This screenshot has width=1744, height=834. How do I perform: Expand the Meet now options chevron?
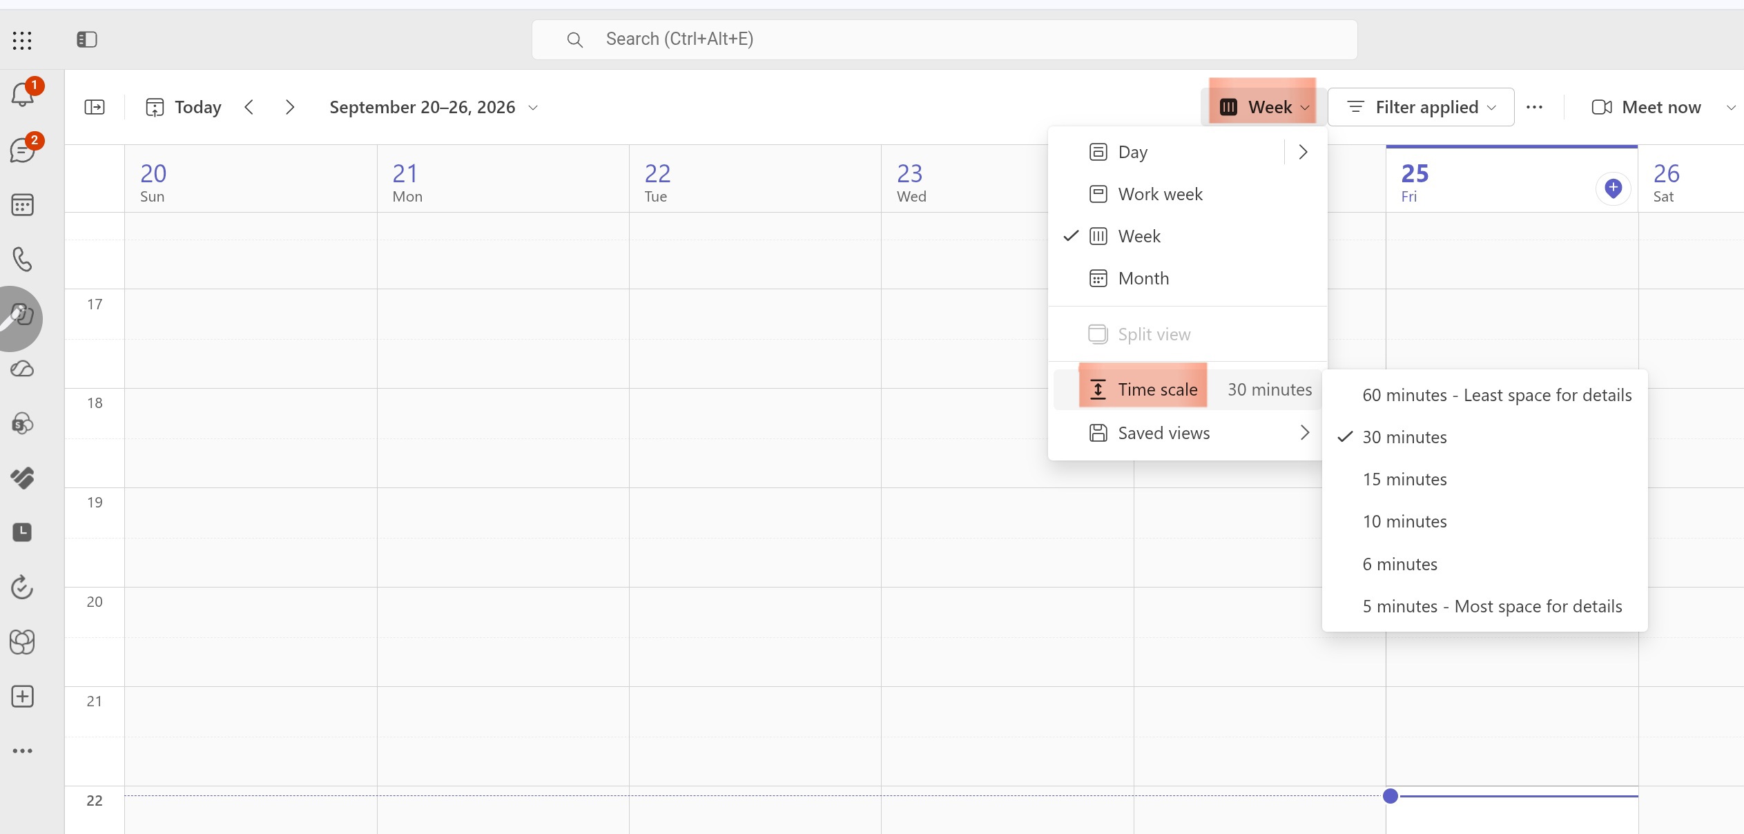click(x=1731, y=107)
